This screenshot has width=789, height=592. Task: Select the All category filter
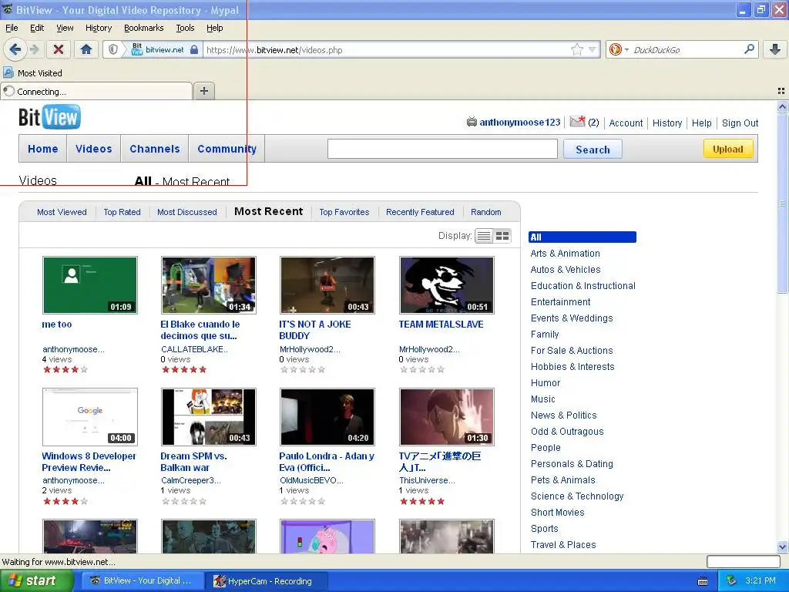[583, 237]
